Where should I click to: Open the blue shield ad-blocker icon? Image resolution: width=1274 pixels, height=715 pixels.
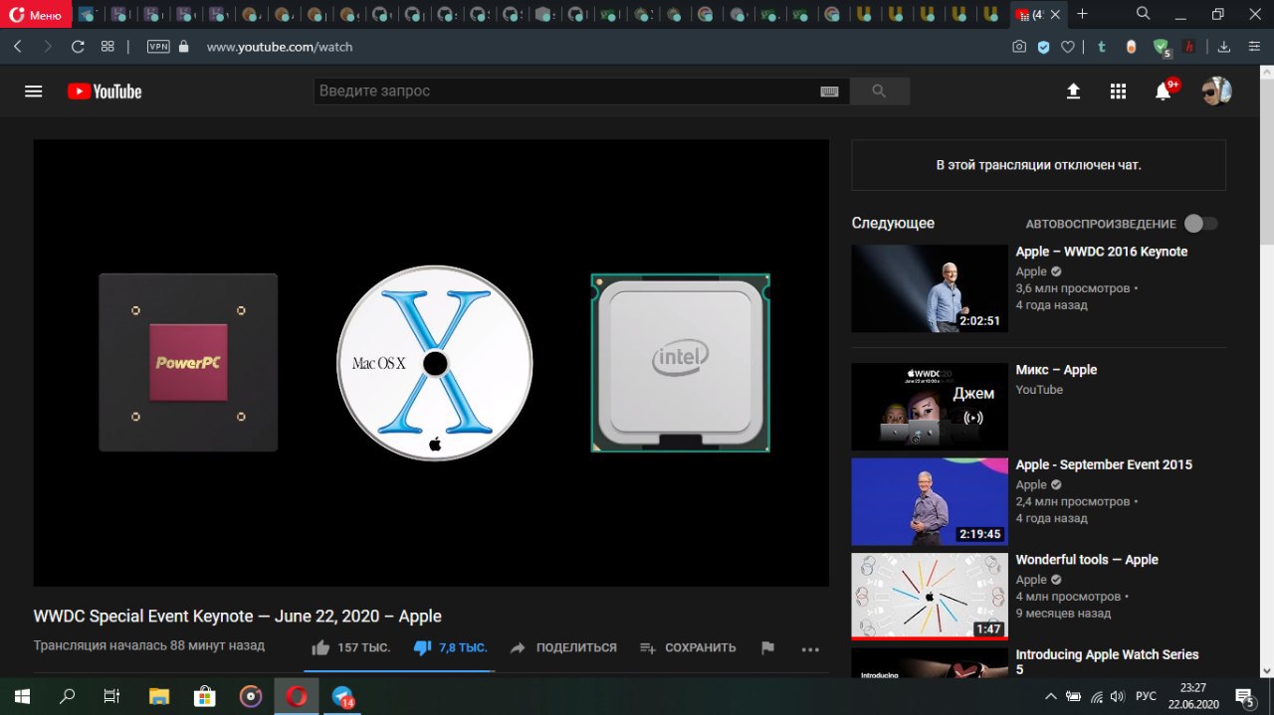click(1043, 47)
